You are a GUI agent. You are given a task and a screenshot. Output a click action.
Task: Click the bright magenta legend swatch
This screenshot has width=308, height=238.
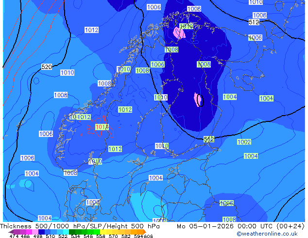click(29, 232)
